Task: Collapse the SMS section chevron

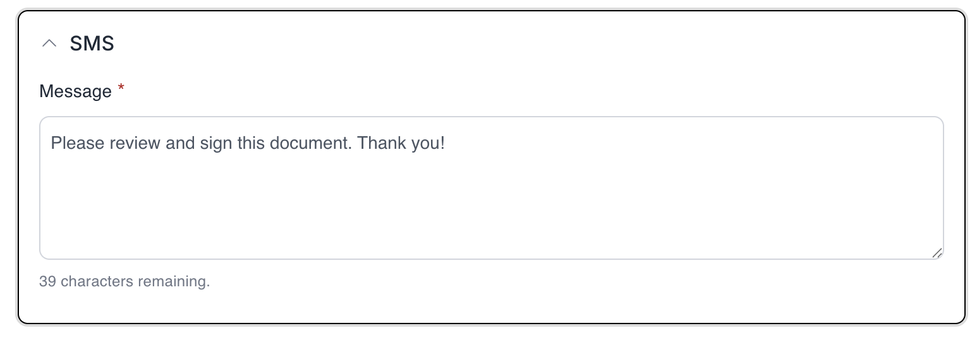Action: click(x=49, y=44)
